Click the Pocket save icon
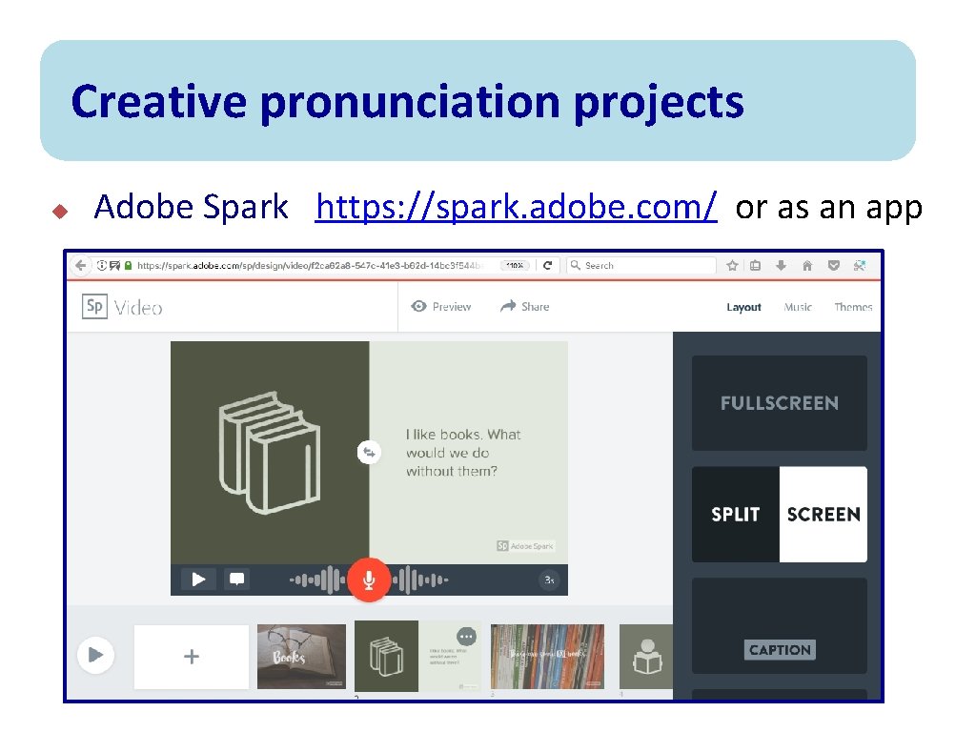 pos(833,266)
